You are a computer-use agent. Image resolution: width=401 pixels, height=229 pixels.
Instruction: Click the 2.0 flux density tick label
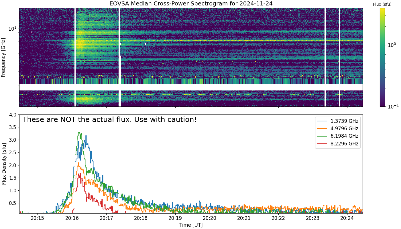tap(13, 165)
